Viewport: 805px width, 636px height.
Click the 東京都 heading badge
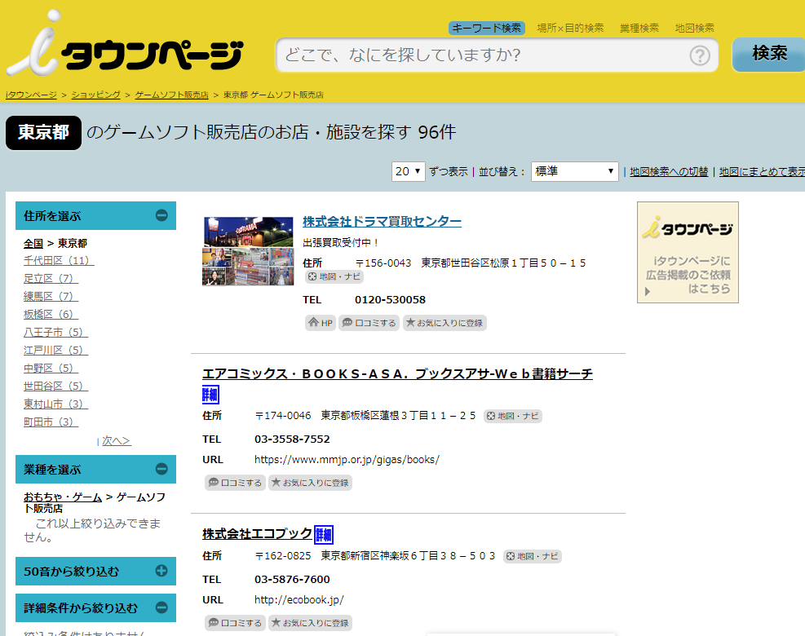click(44, 132)
